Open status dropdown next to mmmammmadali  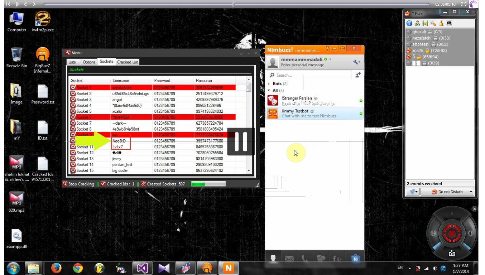click(330, 59)
